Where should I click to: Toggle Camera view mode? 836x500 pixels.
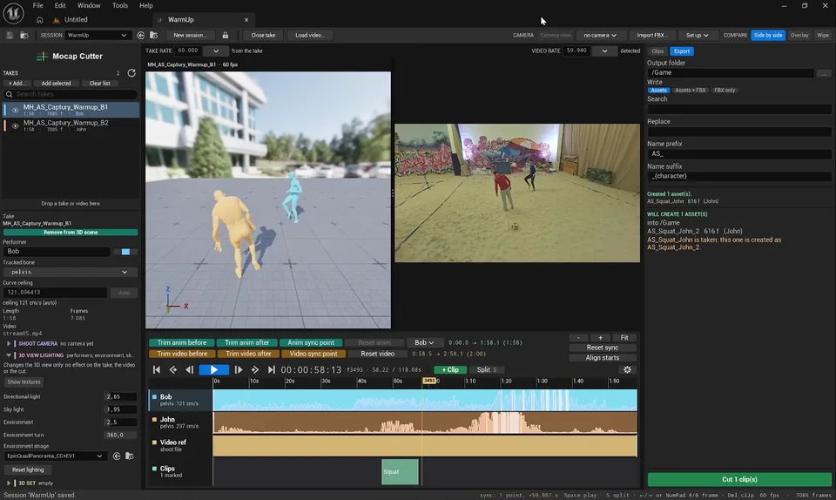point(555,35)
